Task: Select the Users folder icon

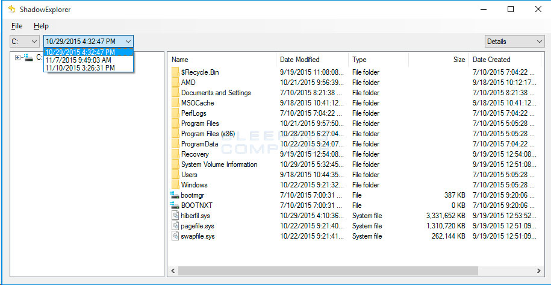Action: coord(175,175)
